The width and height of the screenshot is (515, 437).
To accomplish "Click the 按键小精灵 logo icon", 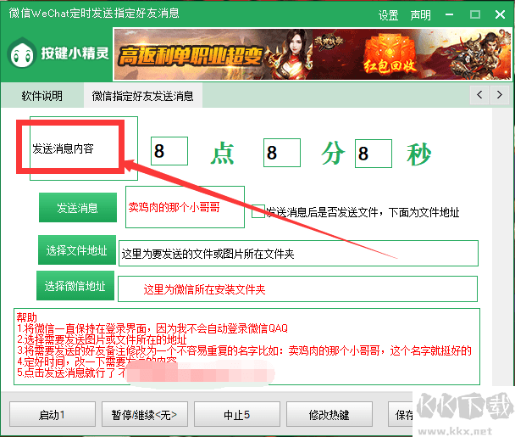I will tap(22, 53).
